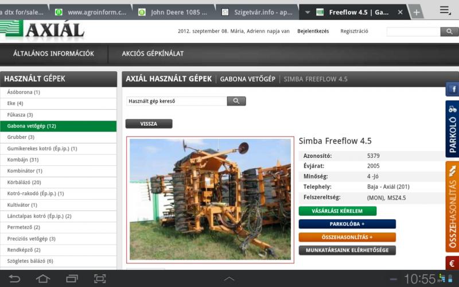Select Gumikerekes kotró (Ép.ip.) (1) category
The height and width of the screenshot is (287, 459).
(x=59, y=149)
